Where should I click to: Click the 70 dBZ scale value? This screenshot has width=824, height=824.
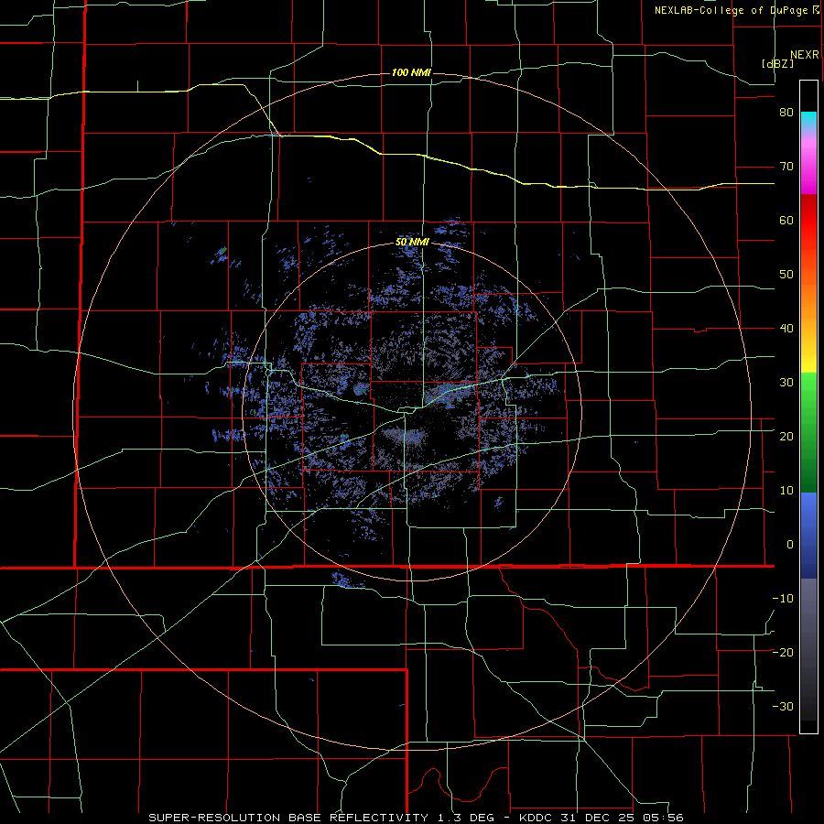click(x=786, y=167)
